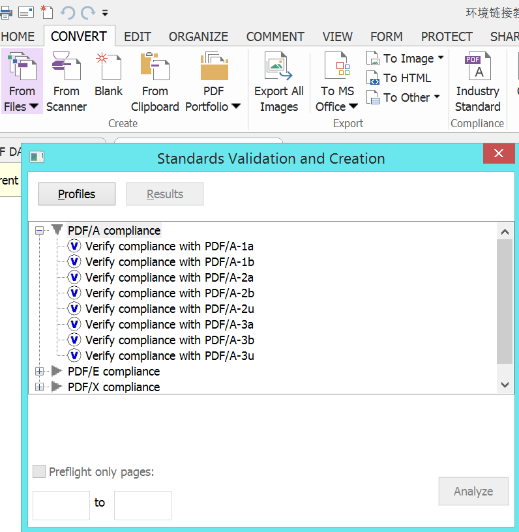Expand the To Image dropdown arrow
Image resolution: width=519 pixels, height=532 pixels.
tap(441, 57)
